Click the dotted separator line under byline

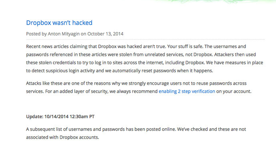click(145, 40)
